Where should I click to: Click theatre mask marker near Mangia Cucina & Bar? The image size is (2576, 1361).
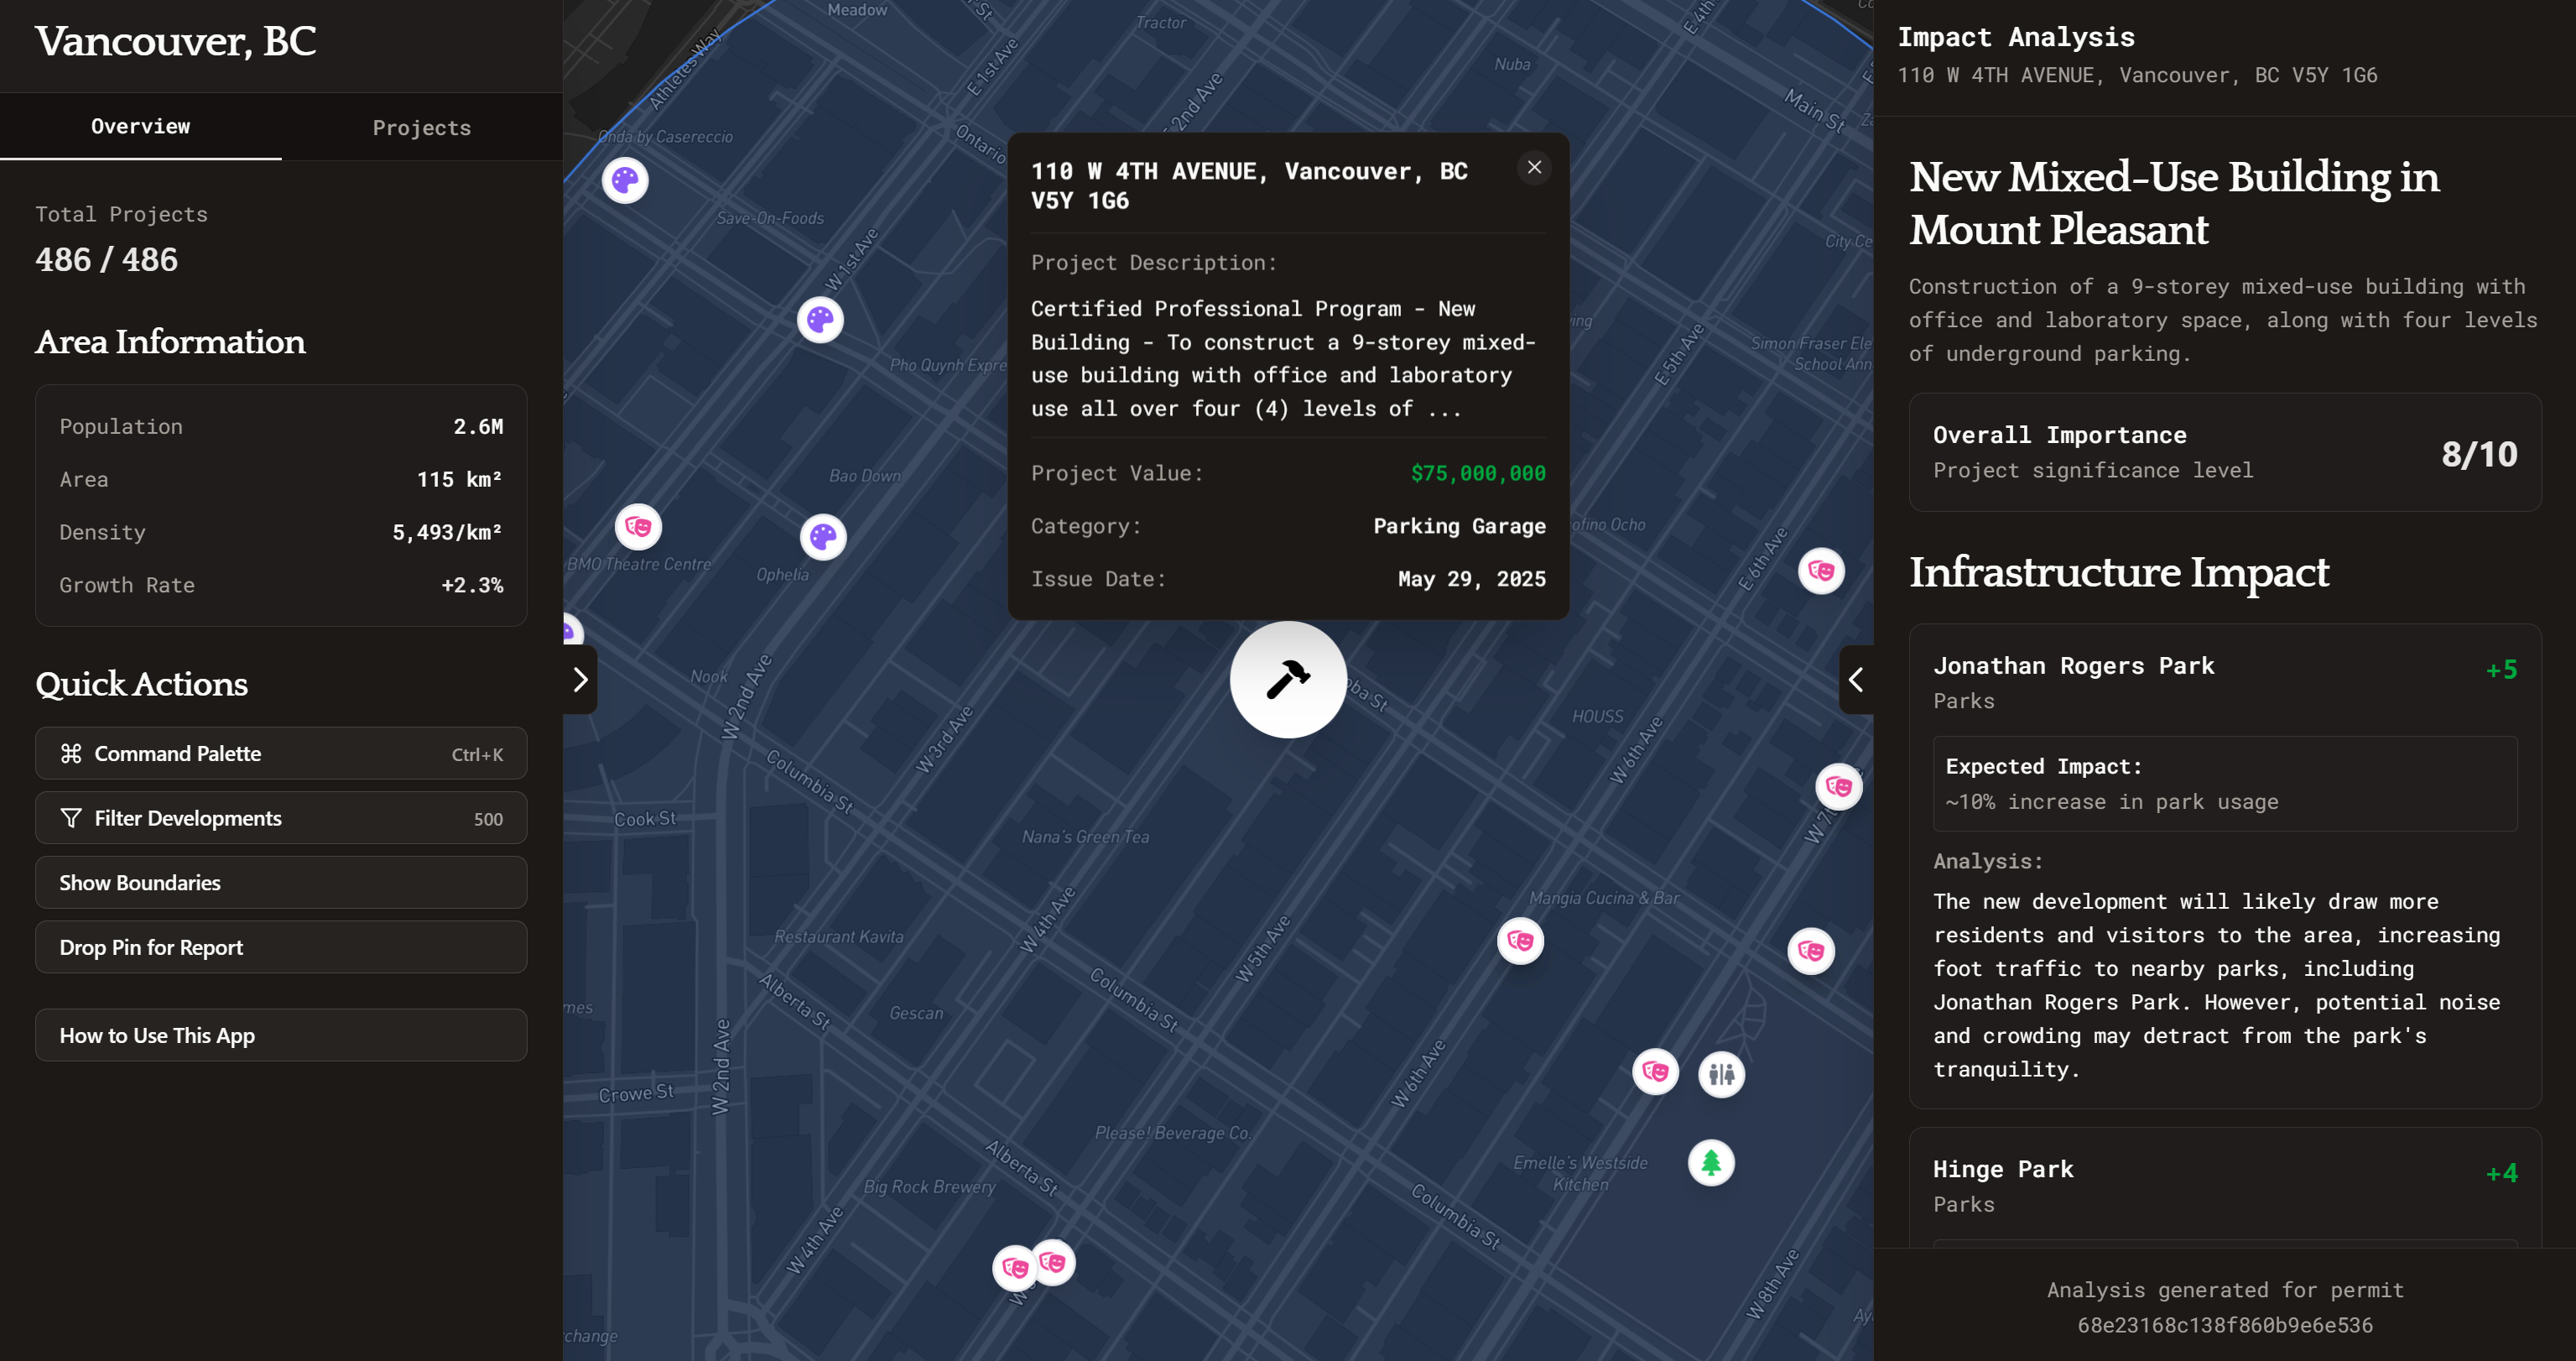[1520, 941]
